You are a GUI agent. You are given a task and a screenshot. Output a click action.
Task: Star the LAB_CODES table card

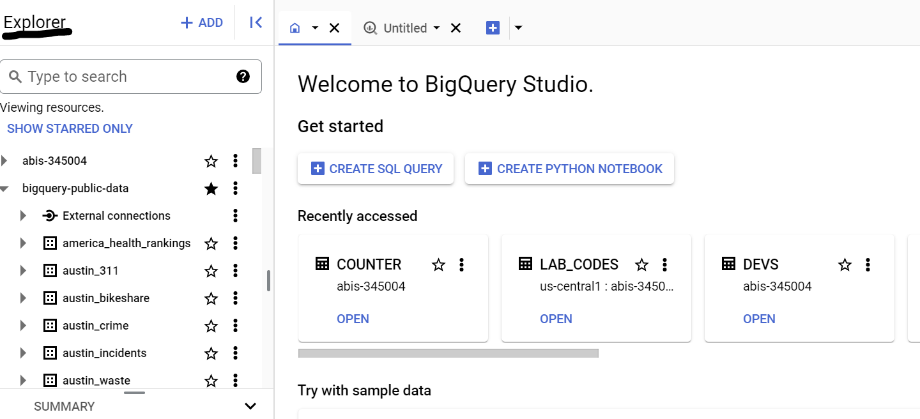click(641, 264)
